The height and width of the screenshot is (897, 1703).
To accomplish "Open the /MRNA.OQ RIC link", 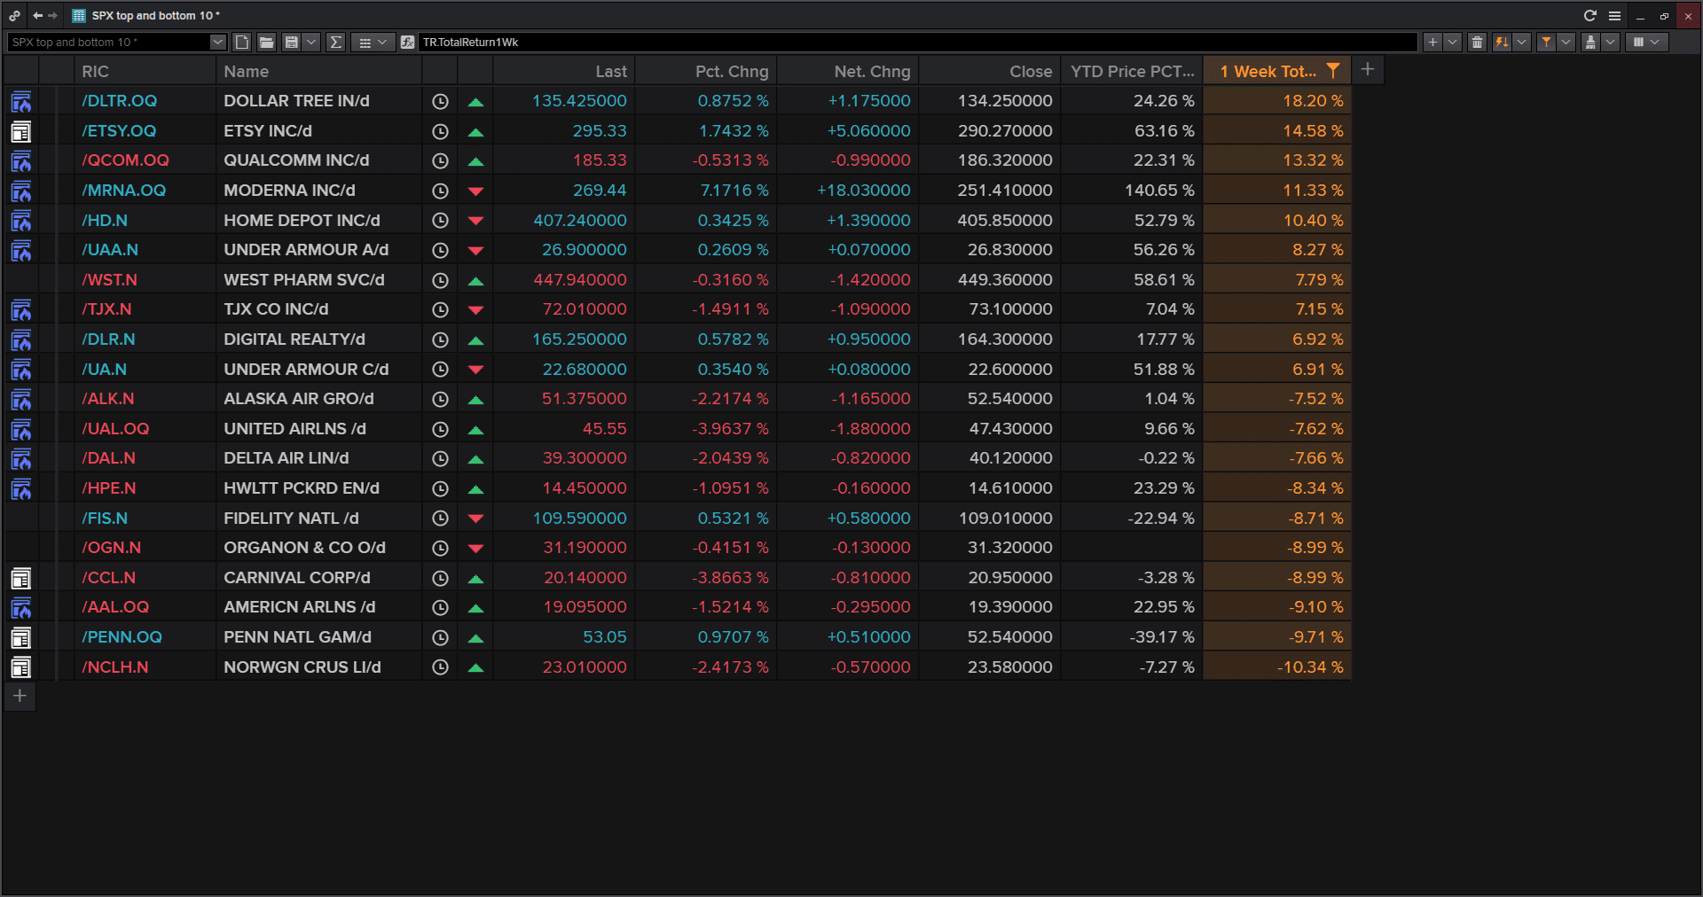I will (x=123, y=191).
